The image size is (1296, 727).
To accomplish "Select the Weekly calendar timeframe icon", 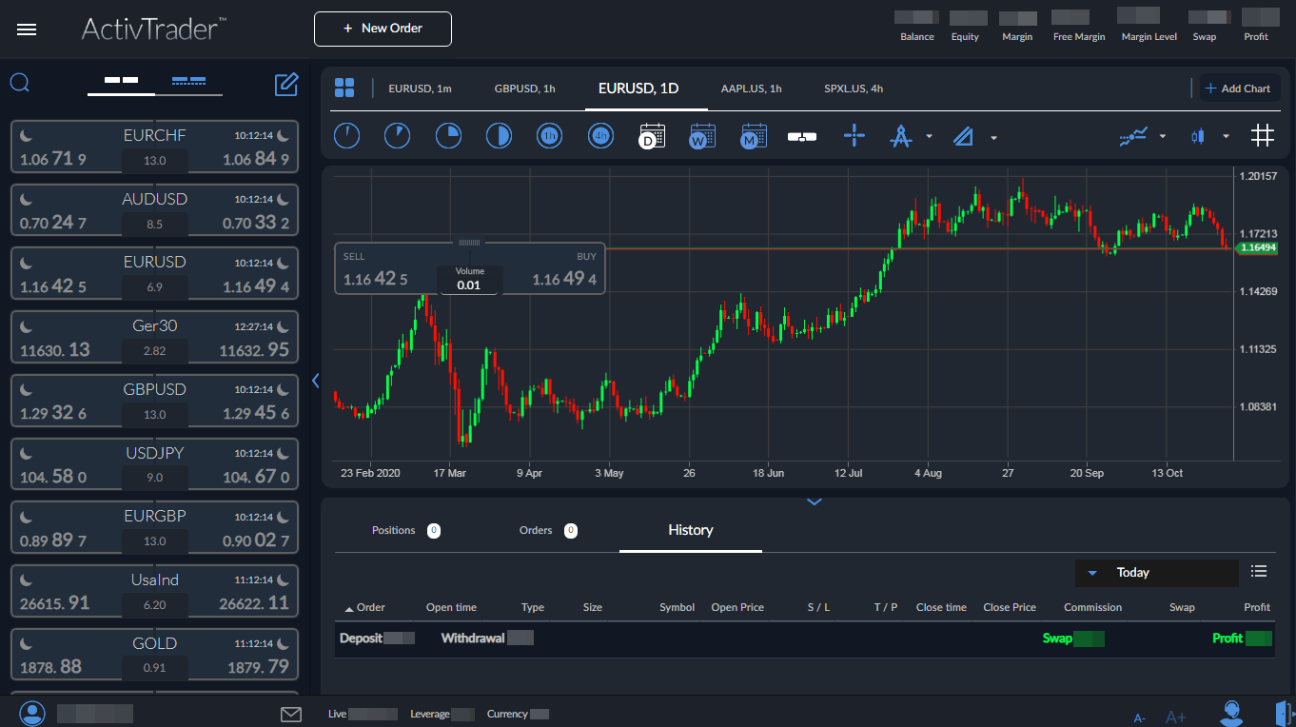I will (702, 135).
